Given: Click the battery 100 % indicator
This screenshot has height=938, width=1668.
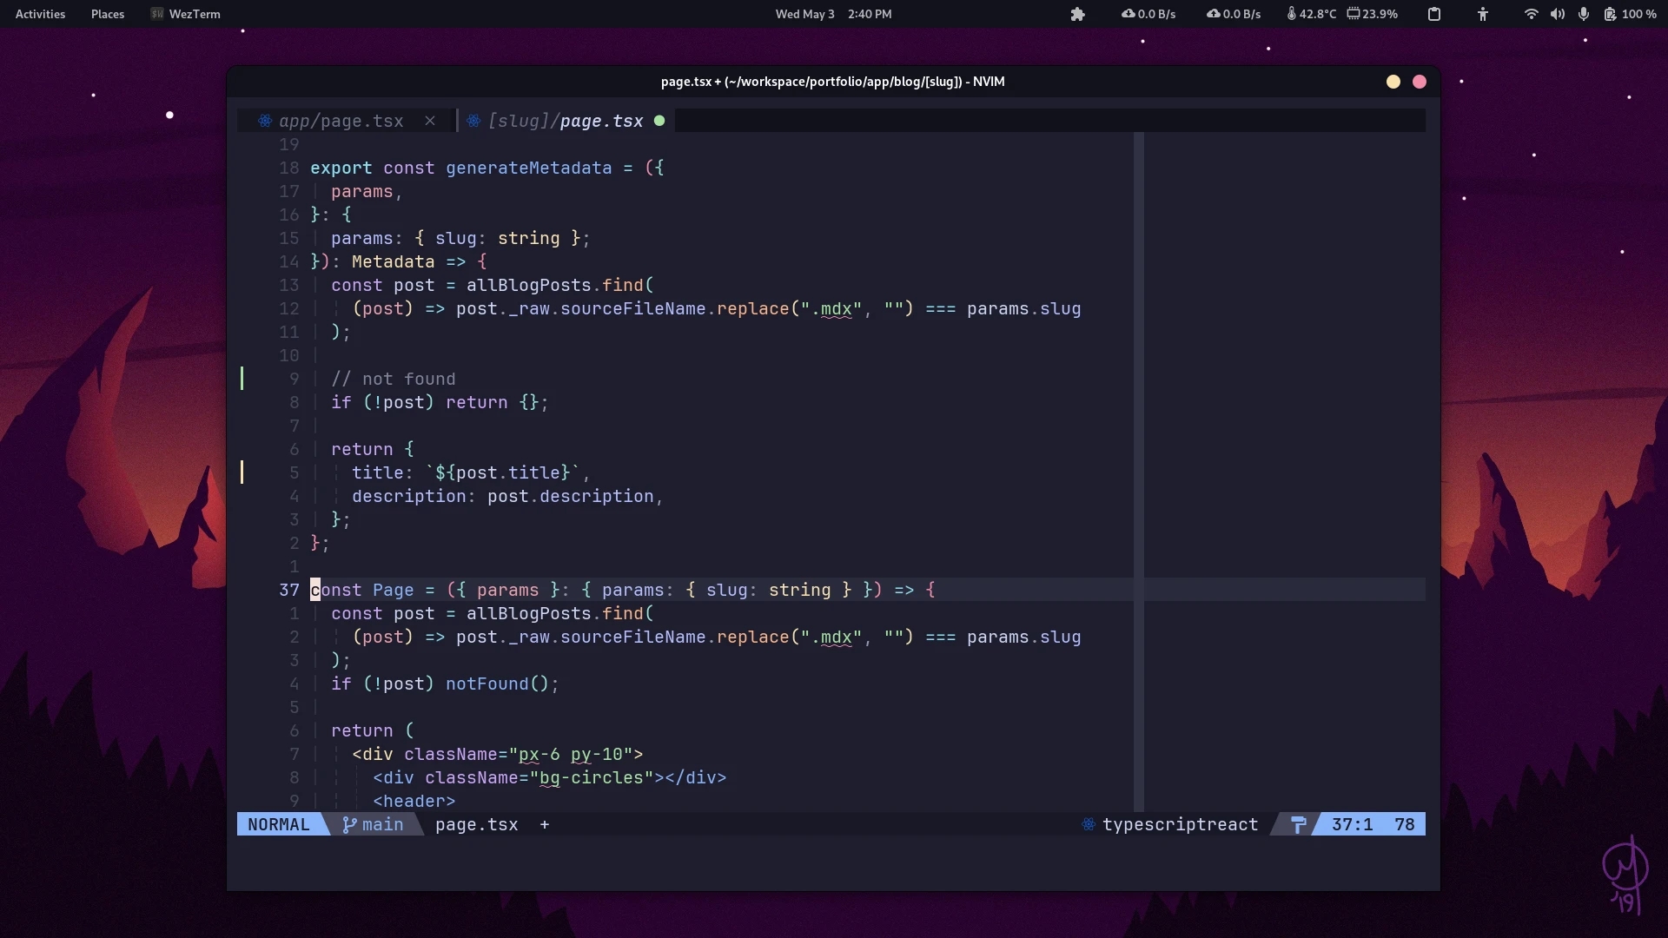Looking at the screenshot, I should click(x=1630, y=14).
